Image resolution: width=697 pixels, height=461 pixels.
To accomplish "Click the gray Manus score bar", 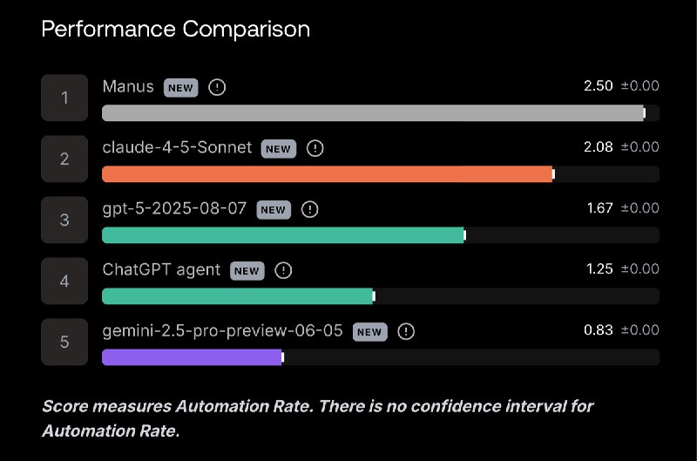I will click(x=374, y=113).
